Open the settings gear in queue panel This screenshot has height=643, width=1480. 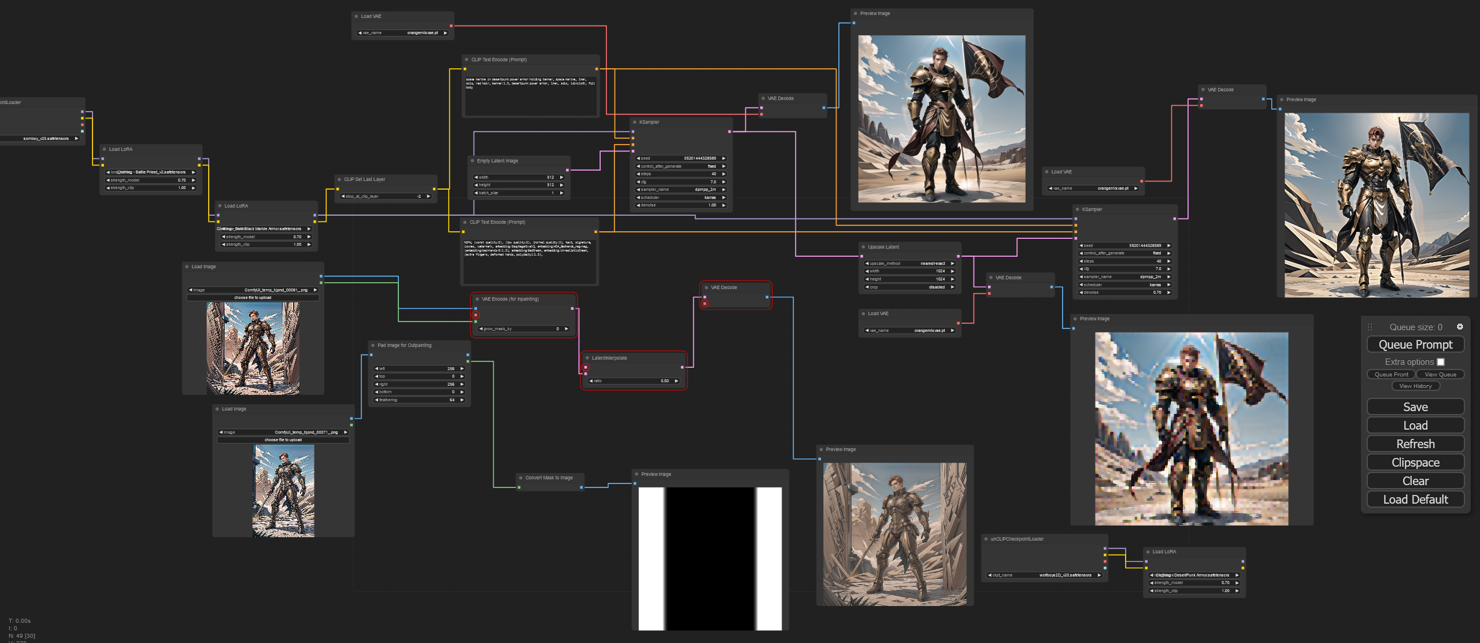pos(1460,327)
